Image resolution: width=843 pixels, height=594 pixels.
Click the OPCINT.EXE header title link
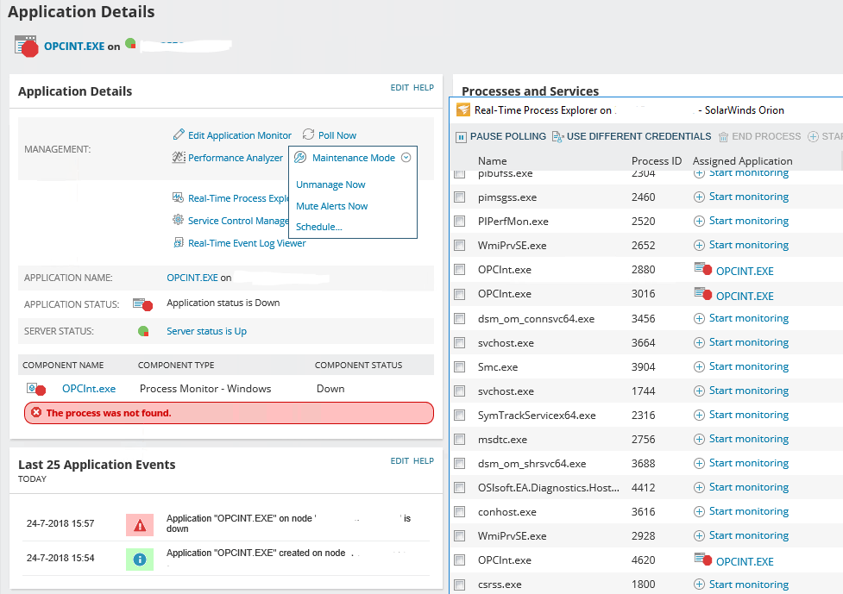click(x=74, y=47)
